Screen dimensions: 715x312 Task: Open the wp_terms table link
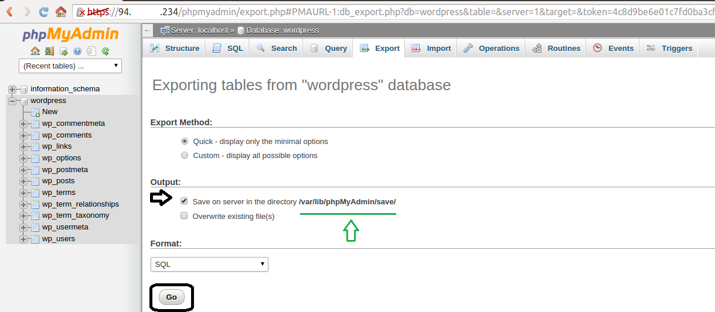(59, 193)
